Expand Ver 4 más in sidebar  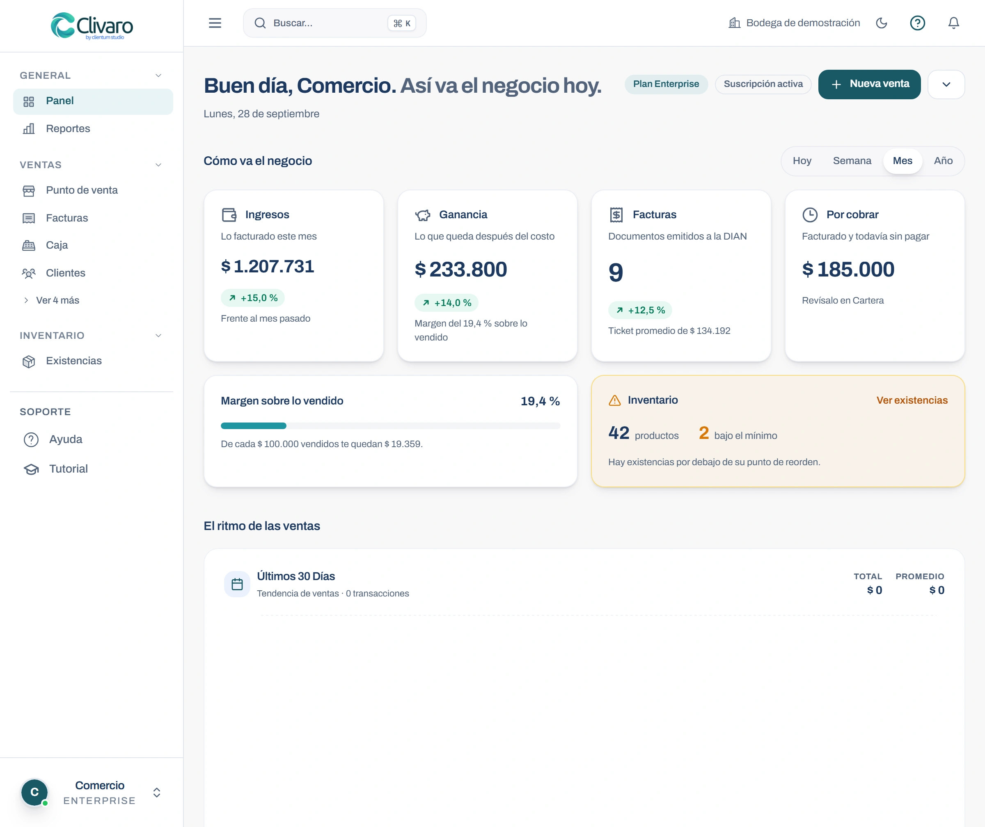pos(52,301)
